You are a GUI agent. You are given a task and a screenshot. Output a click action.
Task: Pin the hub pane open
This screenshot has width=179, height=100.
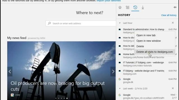[175, 7]
